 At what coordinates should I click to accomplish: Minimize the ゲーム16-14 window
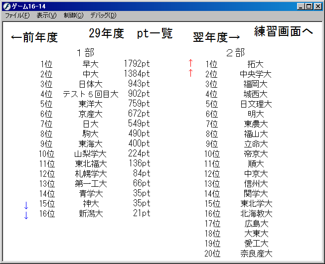[x=301, y=6]
